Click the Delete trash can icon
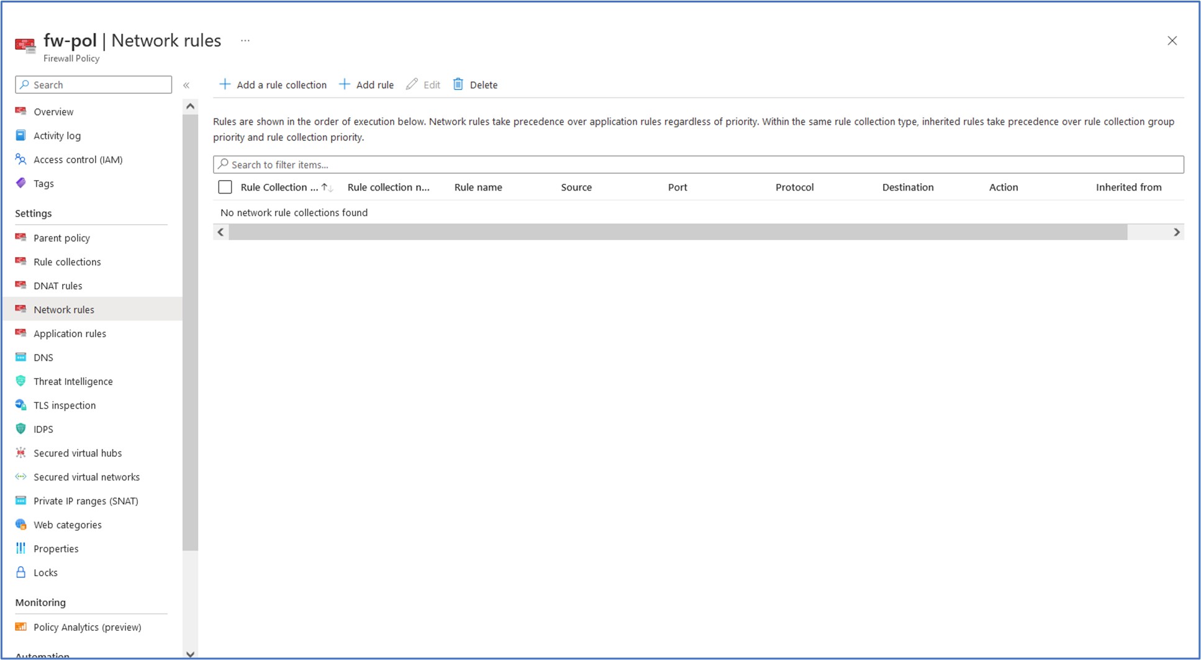 [x=458, y=84]
